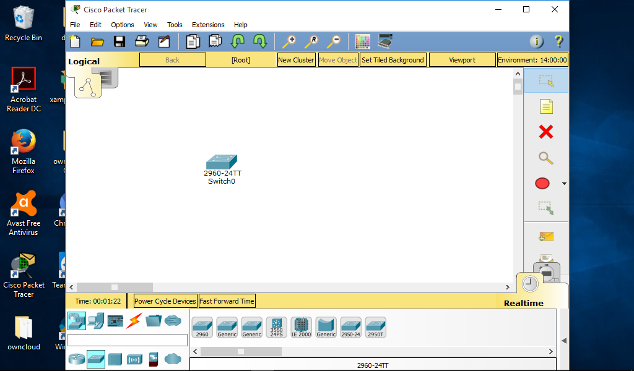Click the Copy toolbar icon

[193, 41]
